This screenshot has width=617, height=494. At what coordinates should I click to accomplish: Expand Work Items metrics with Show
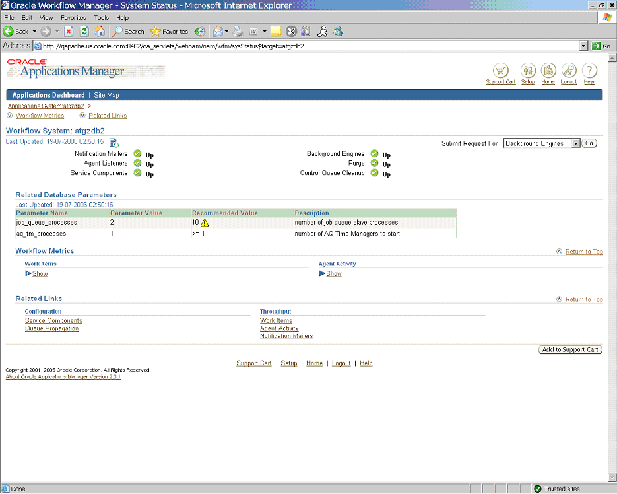(40, 274)
